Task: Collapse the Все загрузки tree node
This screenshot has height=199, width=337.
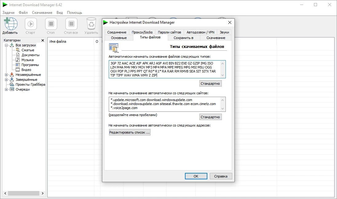Action: point(6,45)
